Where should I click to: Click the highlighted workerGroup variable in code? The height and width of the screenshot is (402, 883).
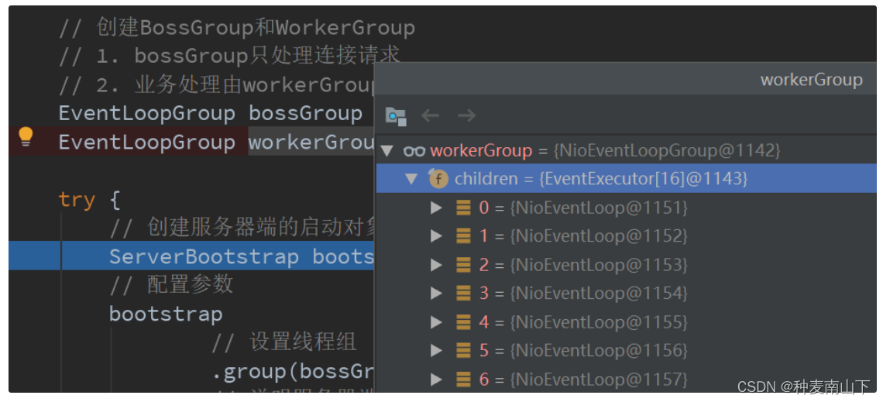311,143
